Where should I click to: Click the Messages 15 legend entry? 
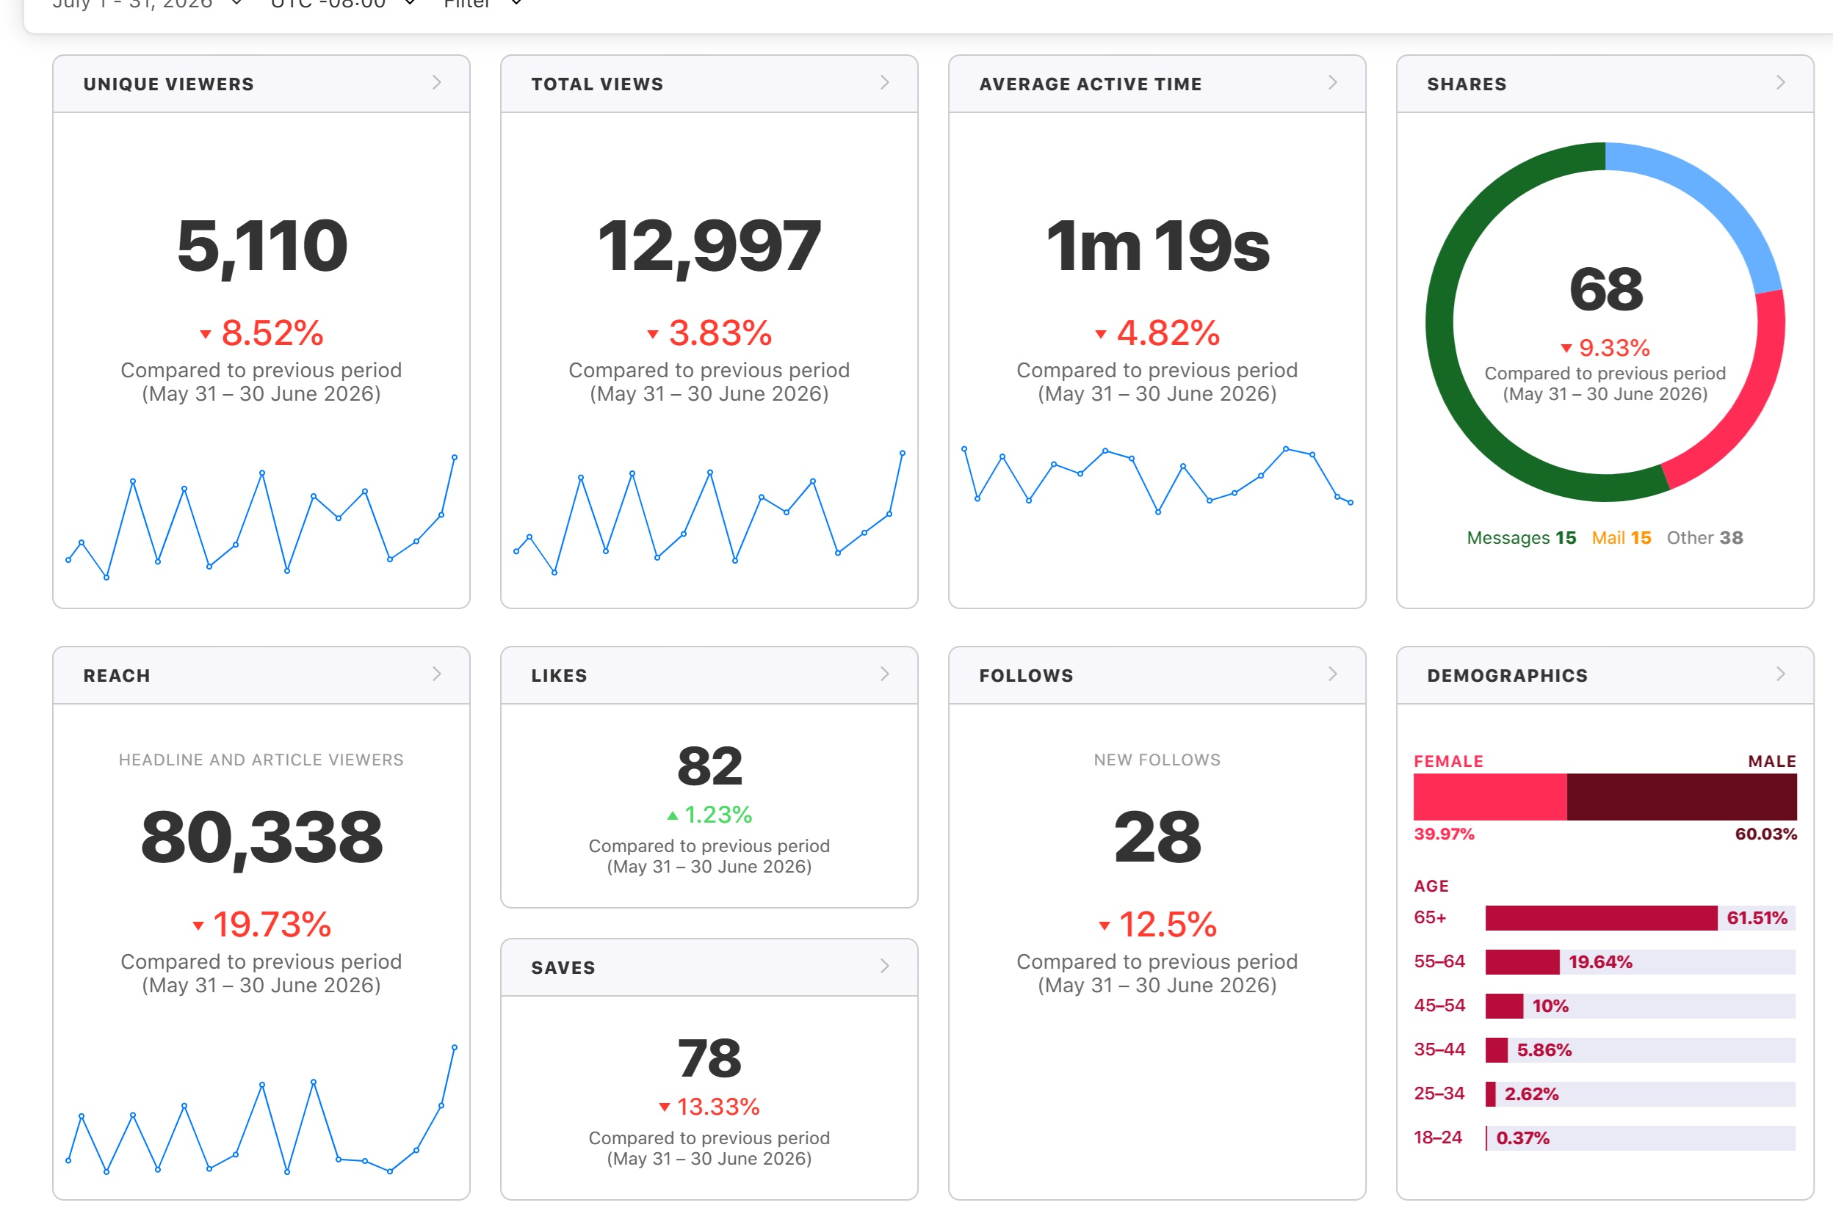pyautogui.click(x=1522, y=537)
